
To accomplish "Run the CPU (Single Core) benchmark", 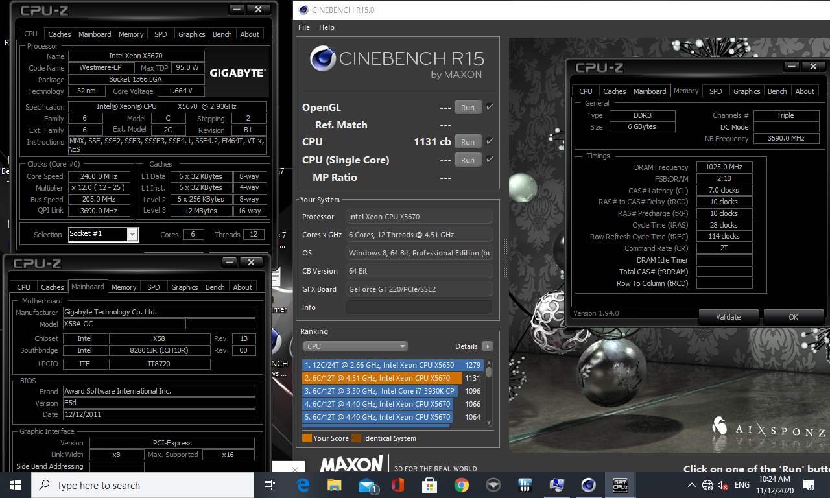I will pos(468,160).
